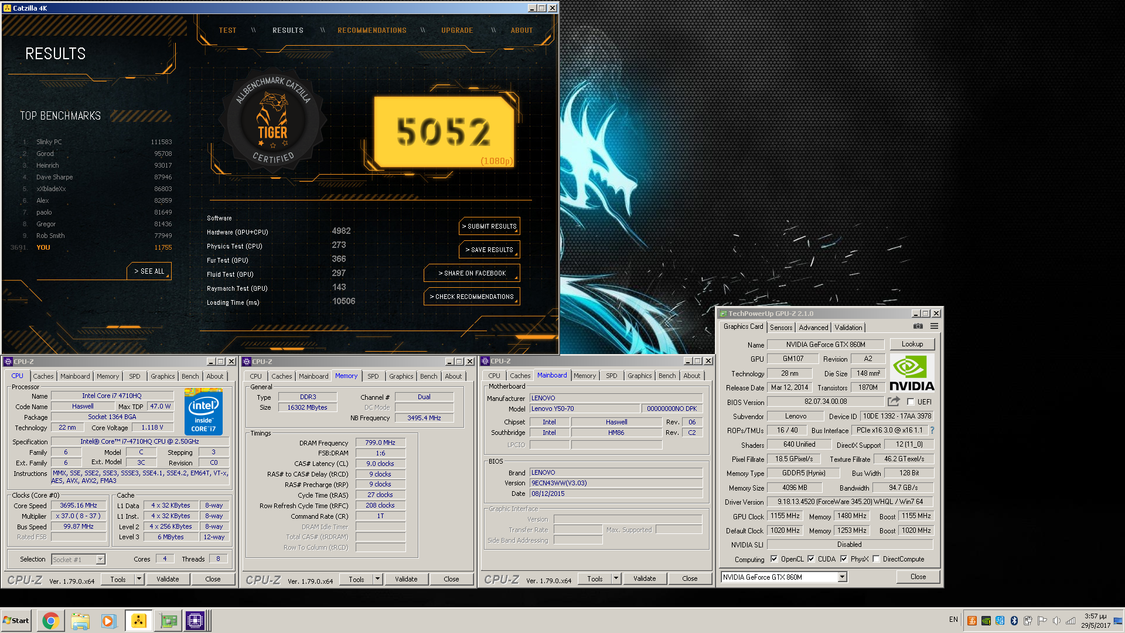Click the GPU-Z title bar icon
The width and height of the screenshot is (1125, 633).
point(724,314)
